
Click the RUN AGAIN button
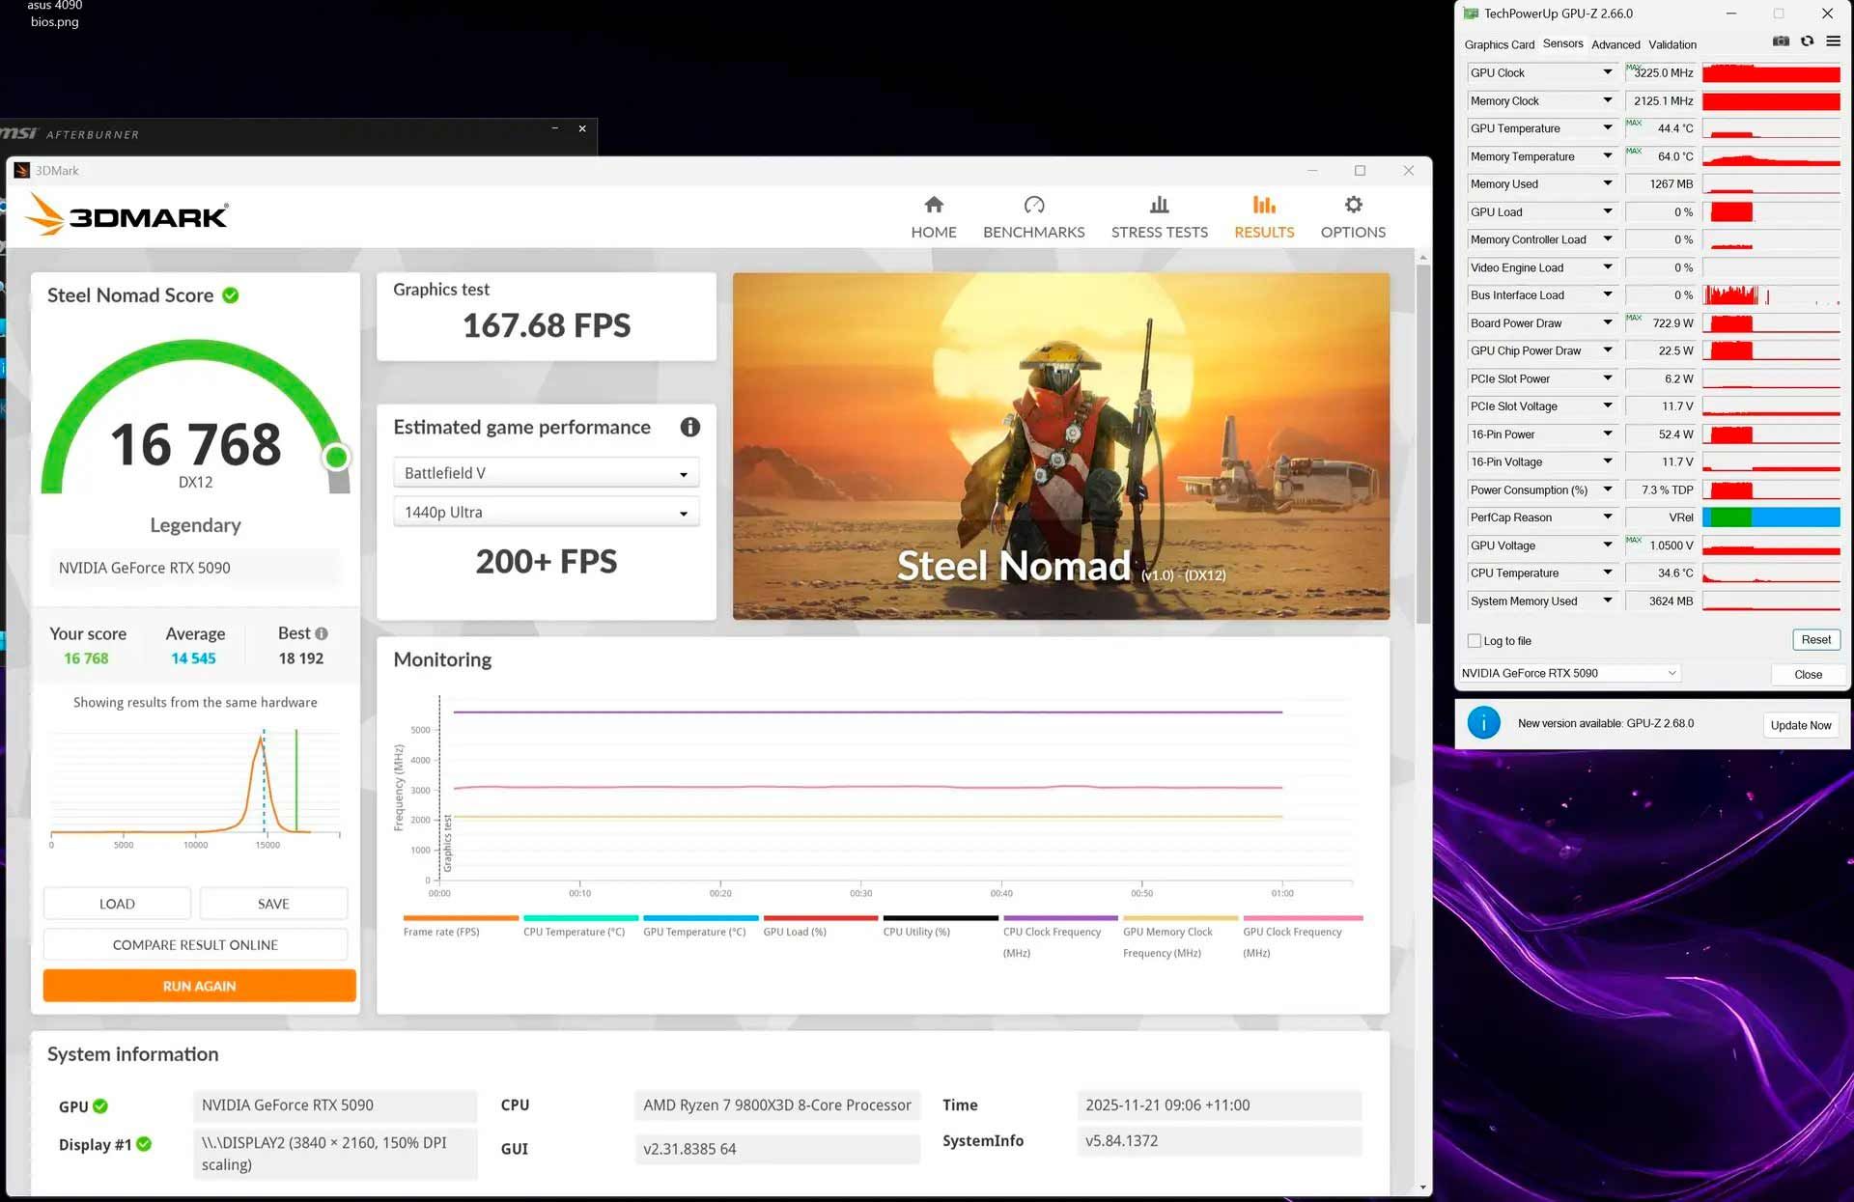pyautogui.click(x=199, y=986)
